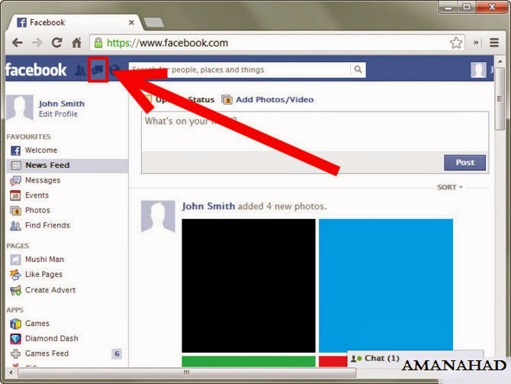511x384 pixels.
Task: Reload the page
Action: pyautogui.click(x=56, y=43)
